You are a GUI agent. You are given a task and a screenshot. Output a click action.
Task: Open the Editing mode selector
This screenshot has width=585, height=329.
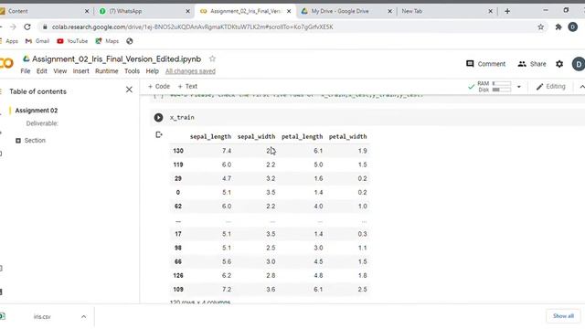(550, 87)
